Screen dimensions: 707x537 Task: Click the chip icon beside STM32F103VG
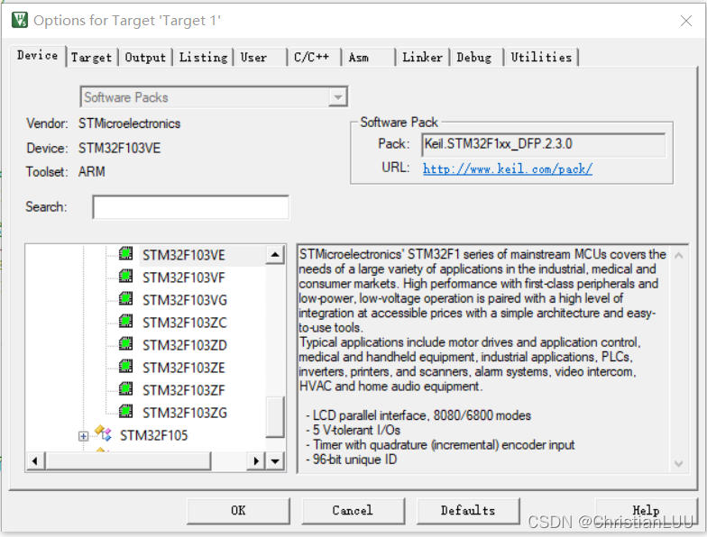click(126, 299)
